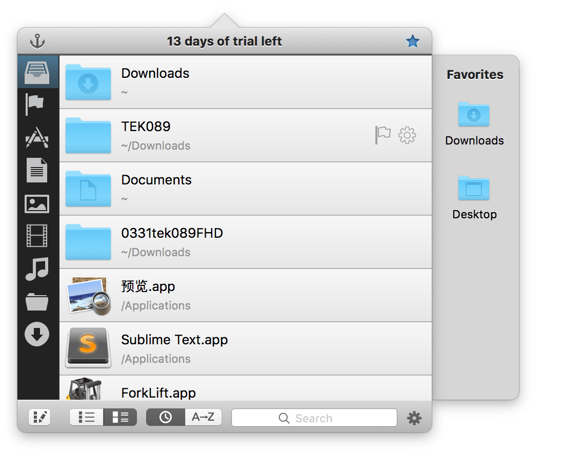Click the 0331tek089FHD folder icon
Screen dimensions: 562x454
click(88, 242)
